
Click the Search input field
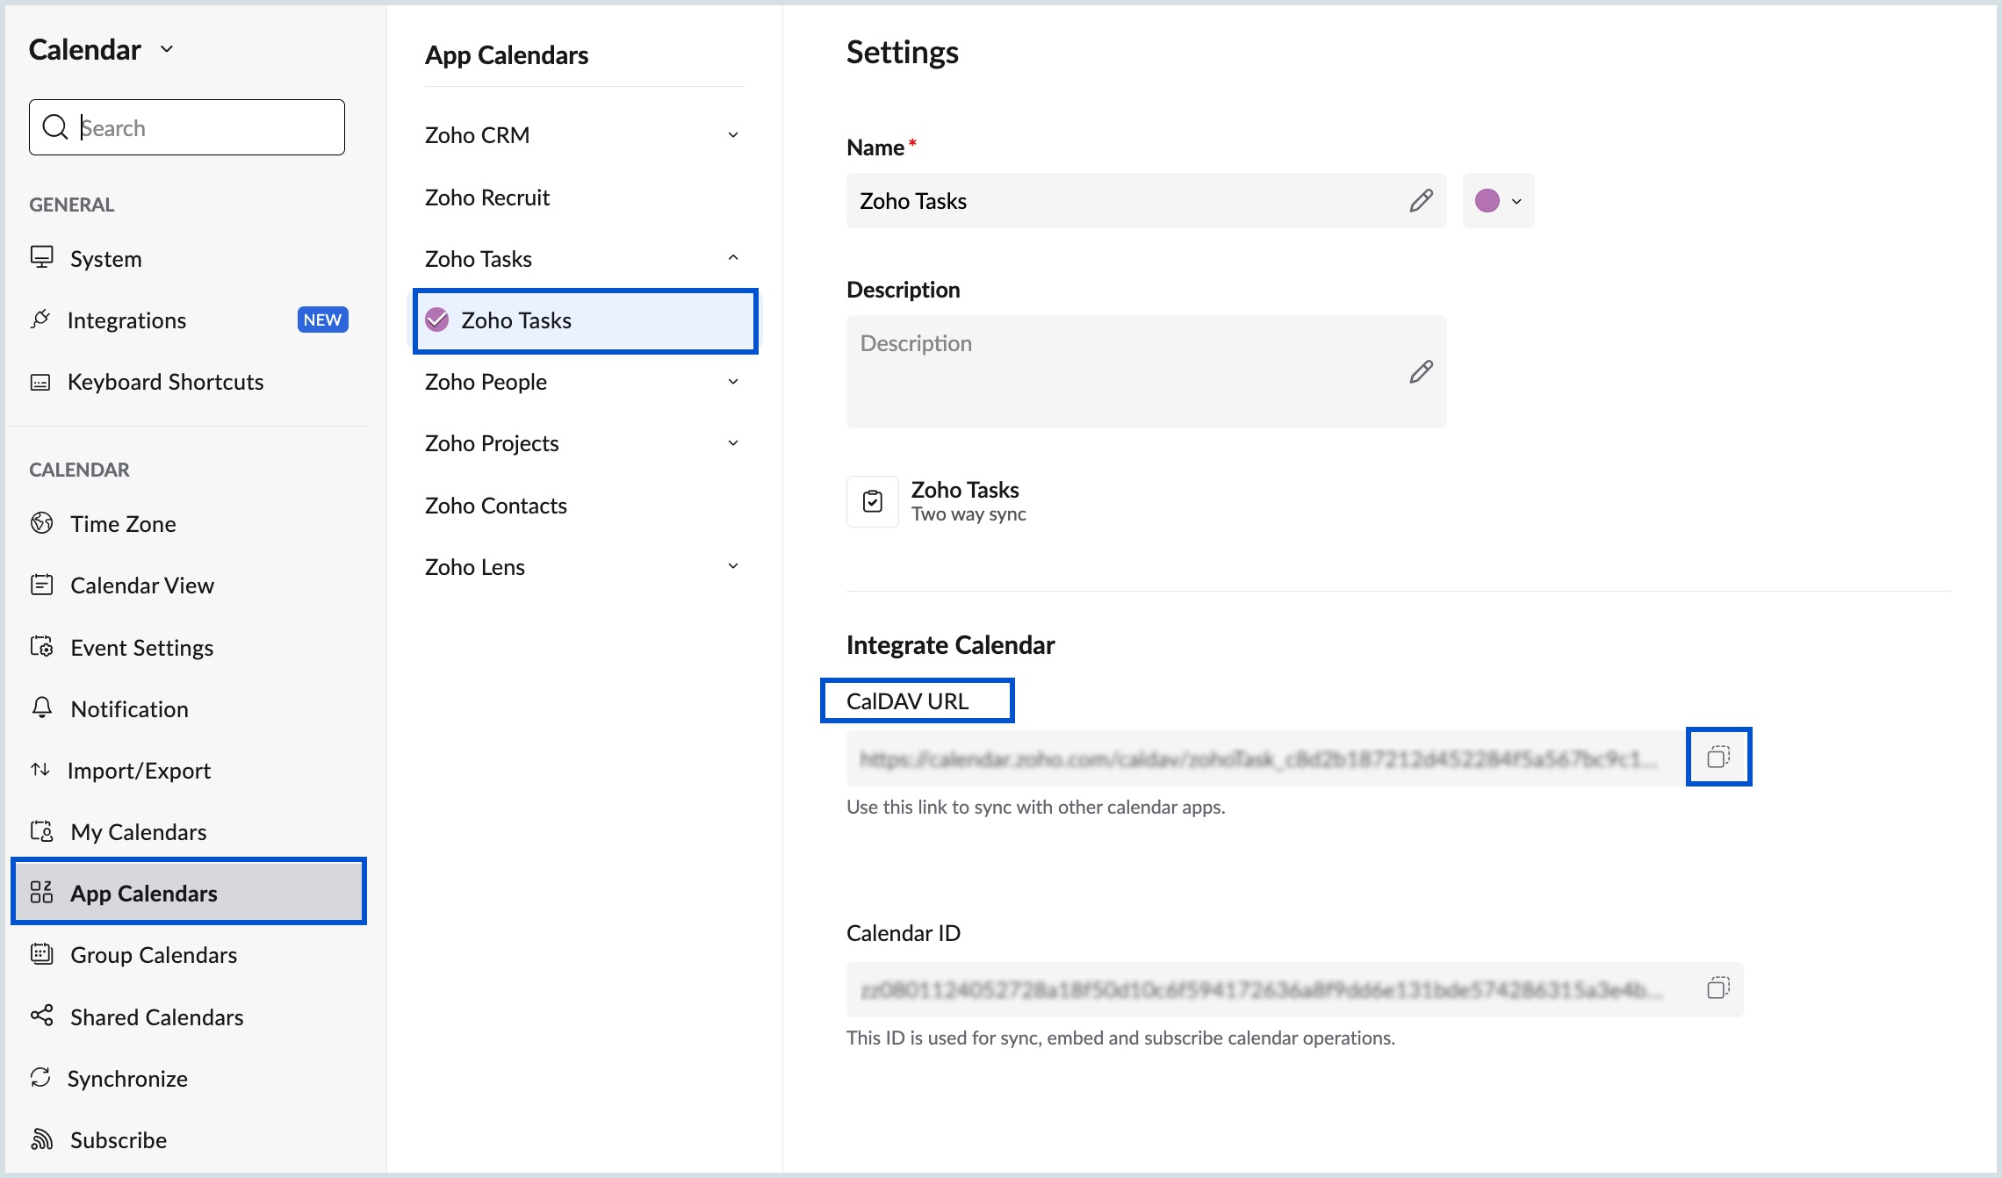tap(187, 127)
